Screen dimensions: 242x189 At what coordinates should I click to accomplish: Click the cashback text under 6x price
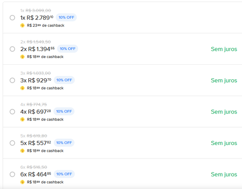[x=45, y=182]
